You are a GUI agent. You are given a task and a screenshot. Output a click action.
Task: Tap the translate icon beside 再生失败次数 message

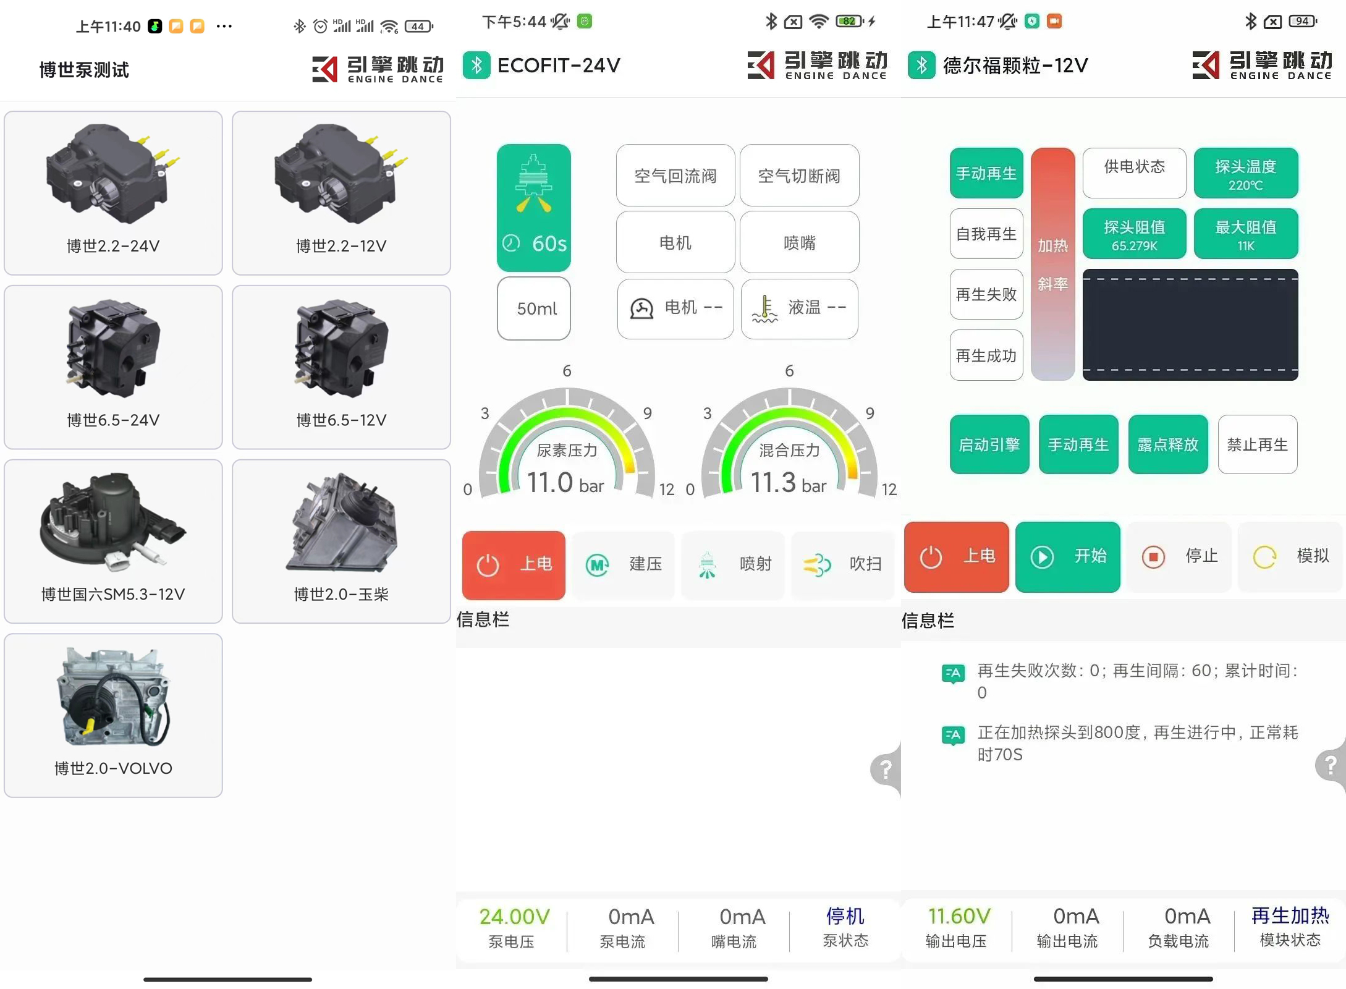953,674
